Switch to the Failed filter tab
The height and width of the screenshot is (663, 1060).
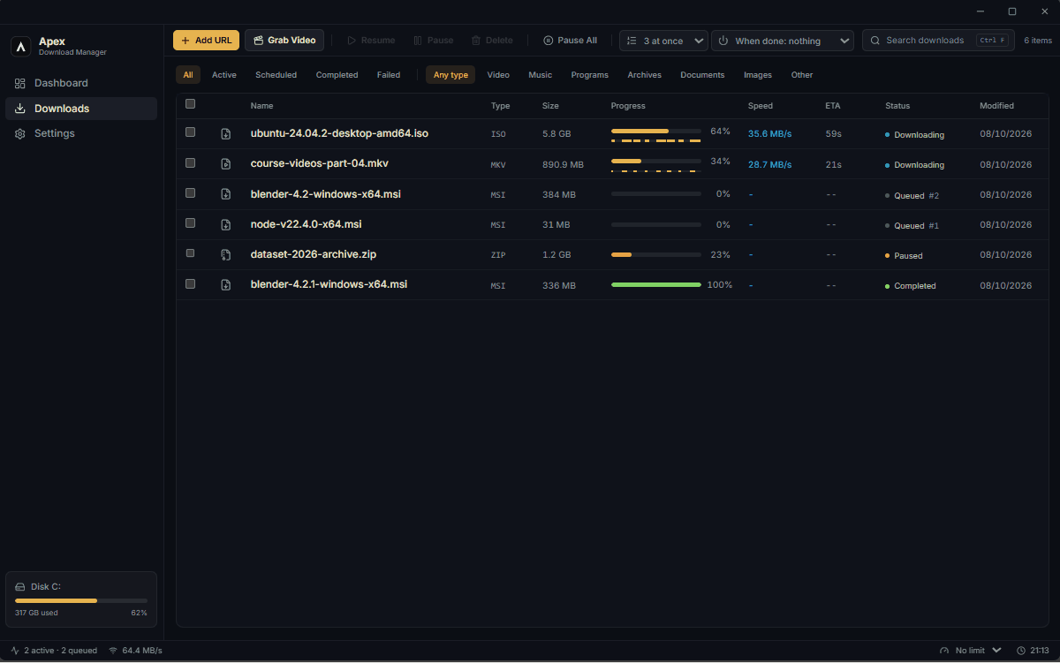389,75
